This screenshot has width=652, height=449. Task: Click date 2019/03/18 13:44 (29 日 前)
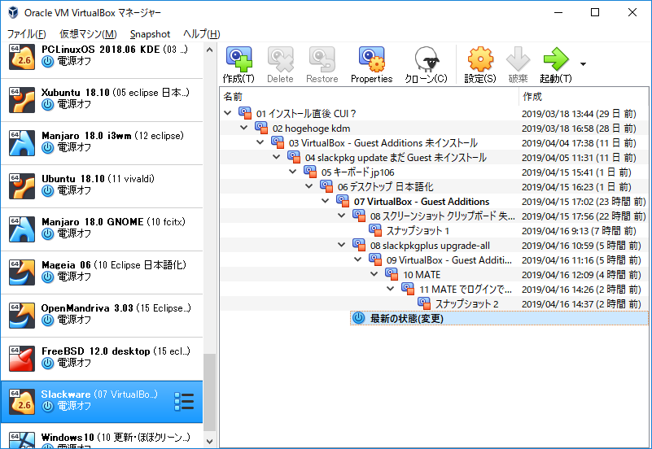pyautogui.click(x=579, y=113)
